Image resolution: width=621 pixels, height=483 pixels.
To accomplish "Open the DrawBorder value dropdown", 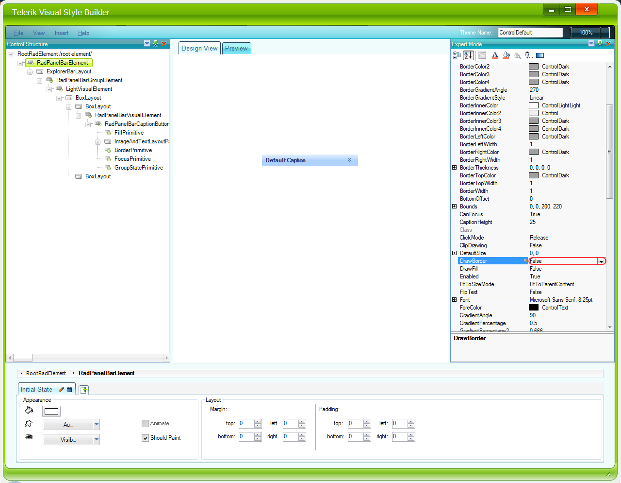I will point(601,261).
